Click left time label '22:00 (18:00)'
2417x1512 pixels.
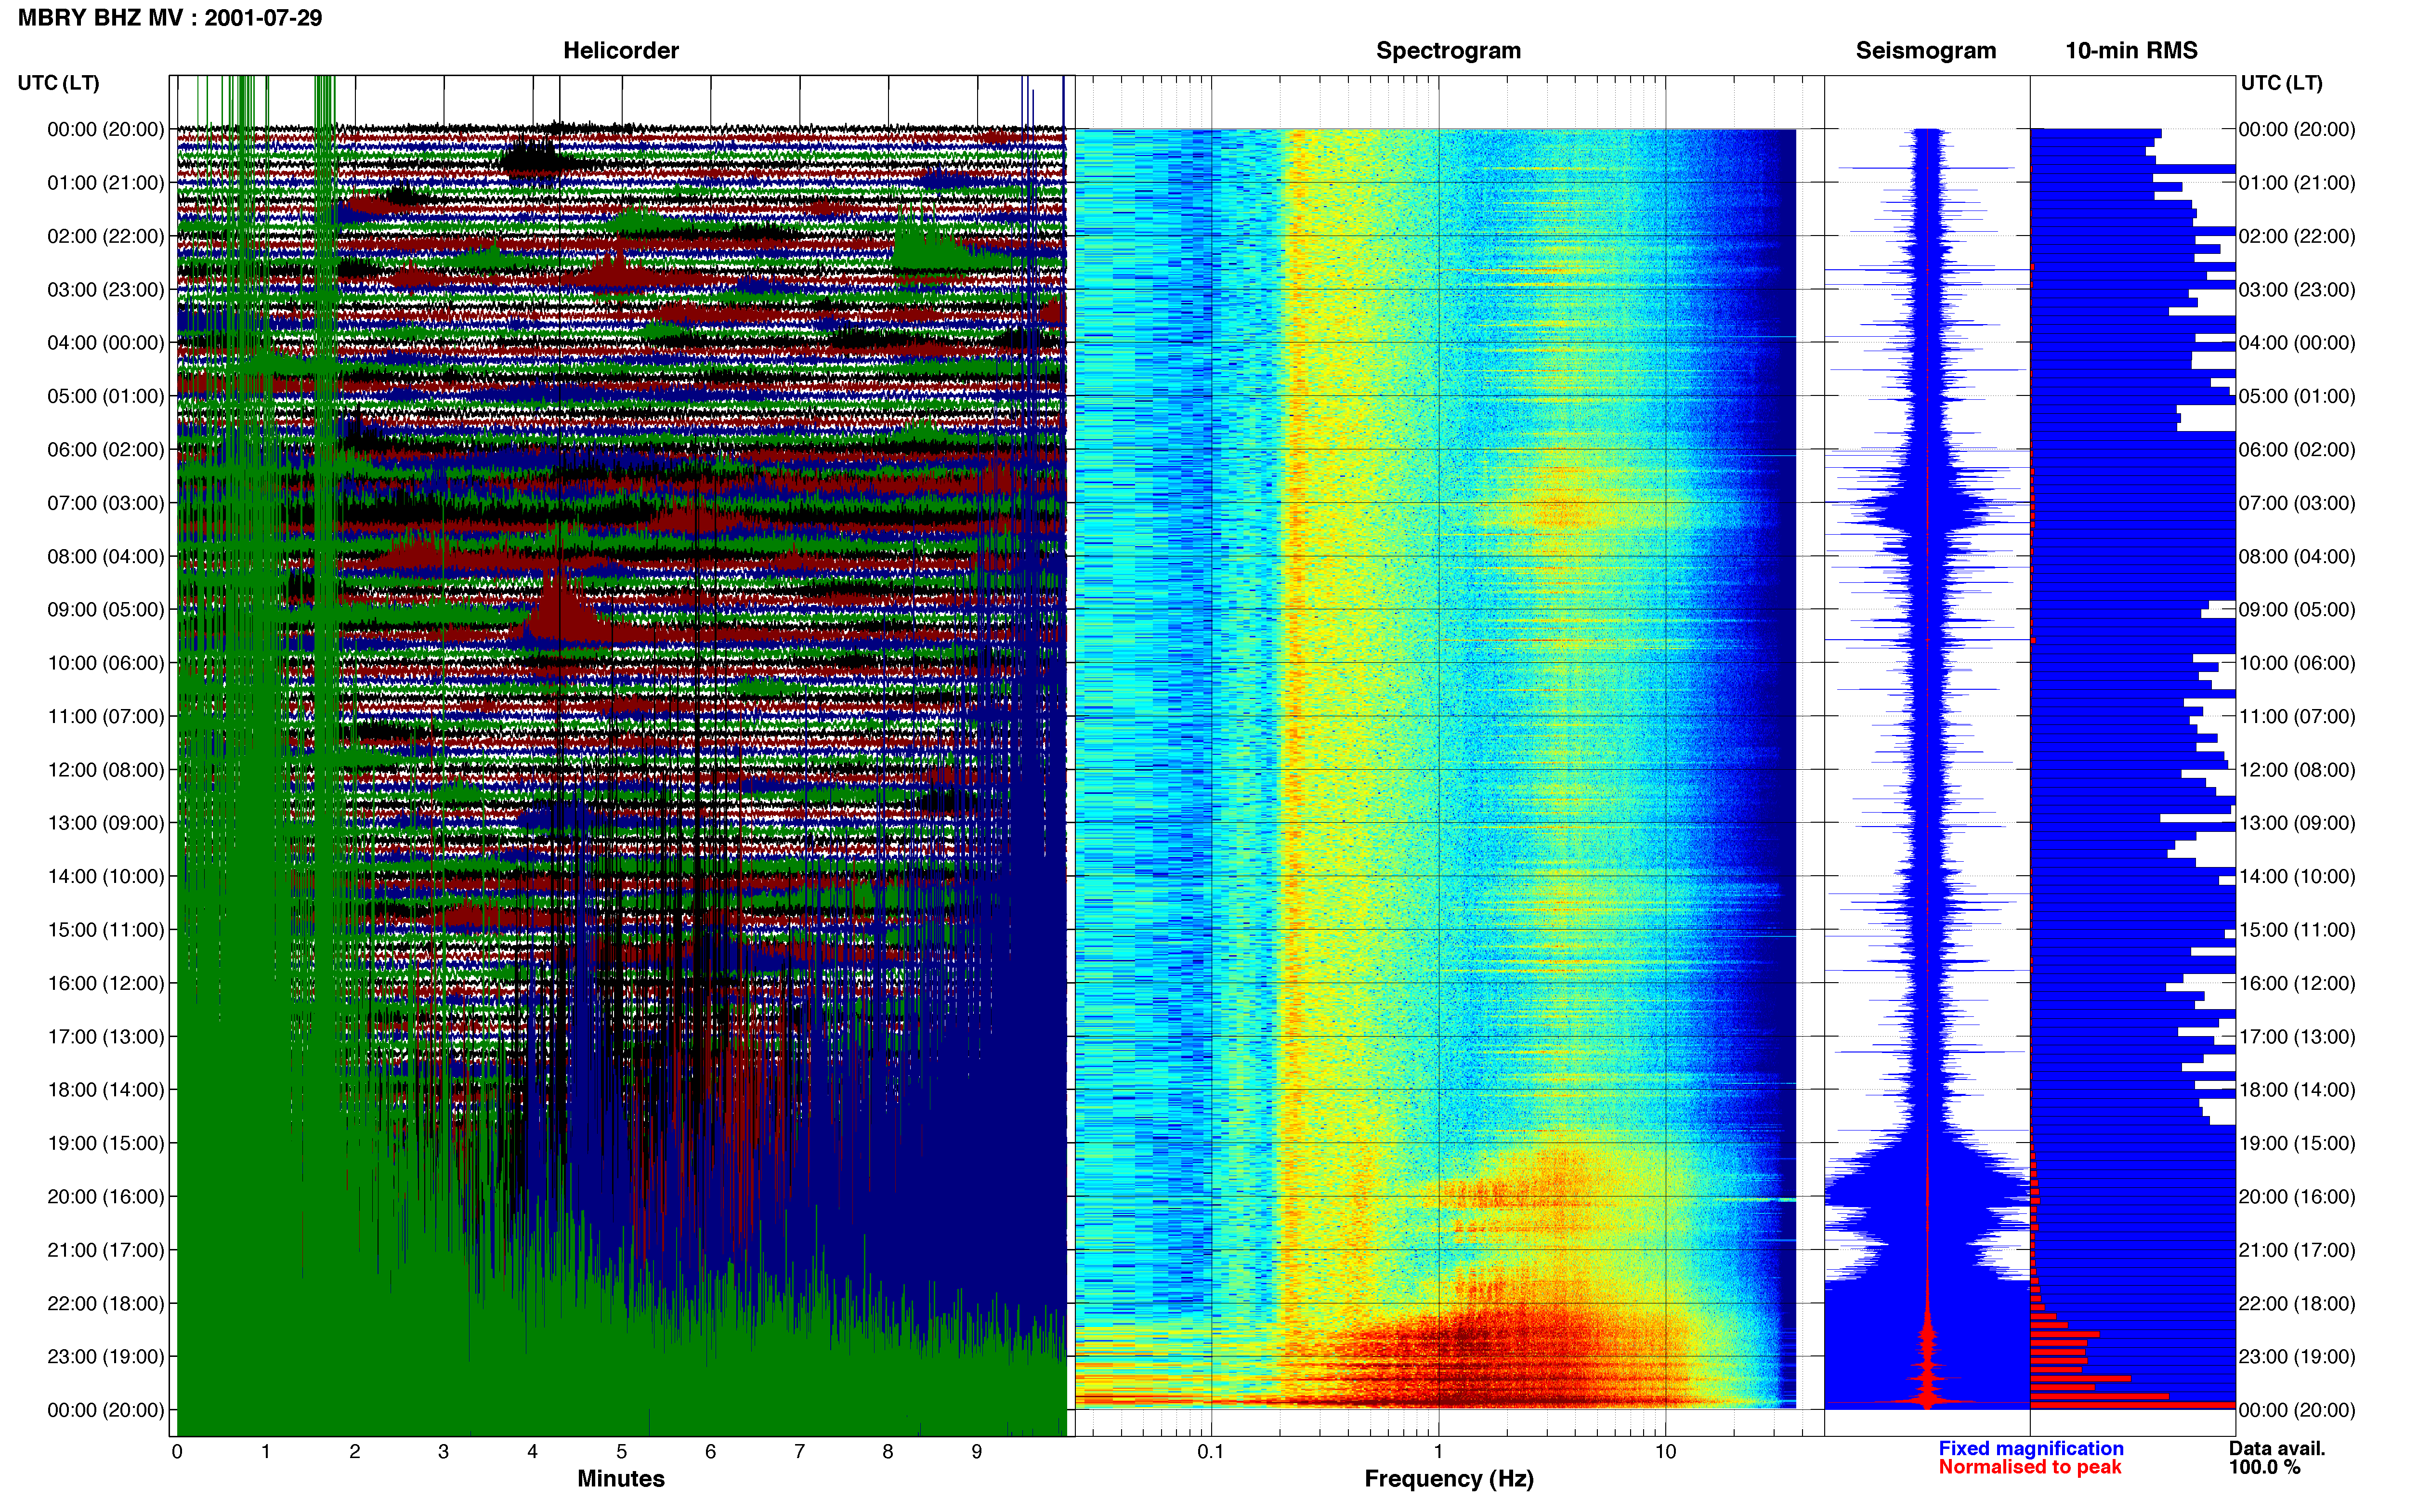tap(106, 1304)
